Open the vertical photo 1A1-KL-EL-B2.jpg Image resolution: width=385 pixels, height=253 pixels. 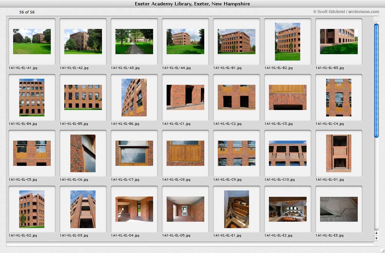(x=287, y=42)
